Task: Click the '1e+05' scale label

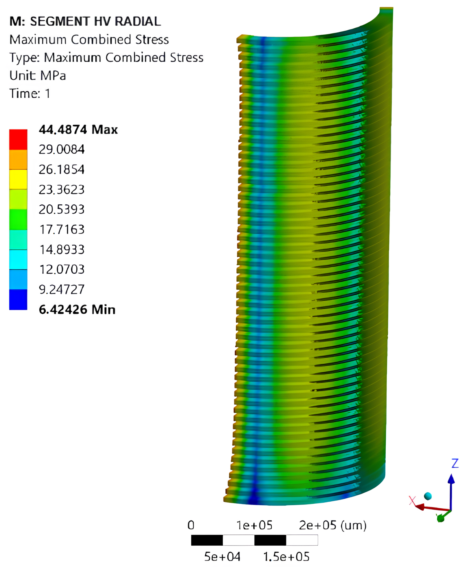Action: pyautogui.click(x=254, y=526)
